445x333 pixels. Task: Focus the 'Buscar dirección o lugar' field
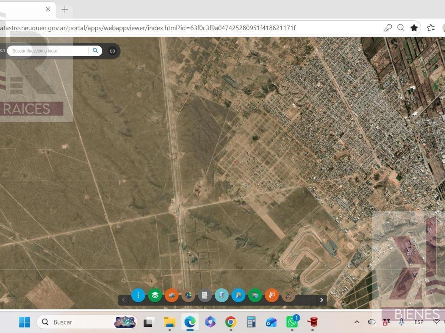[x=48, y=51]
